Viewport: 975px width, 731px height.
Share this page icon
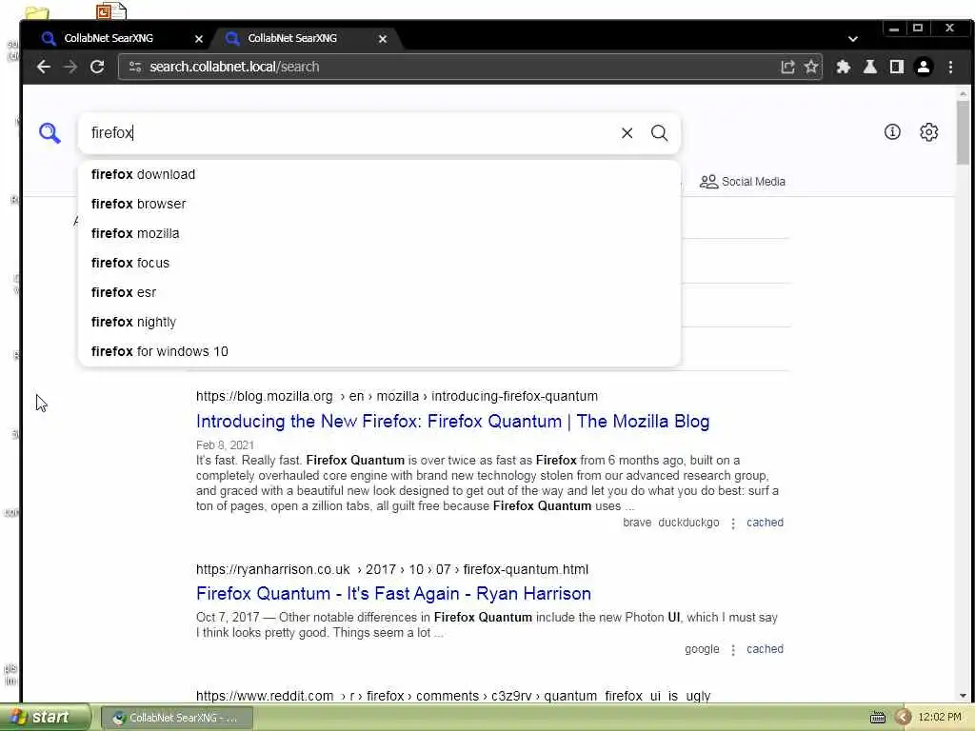pos(787,67)
